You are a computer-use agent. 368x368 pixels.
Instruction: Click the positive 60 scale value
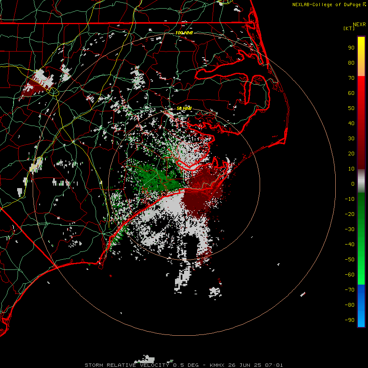[351, 93]
